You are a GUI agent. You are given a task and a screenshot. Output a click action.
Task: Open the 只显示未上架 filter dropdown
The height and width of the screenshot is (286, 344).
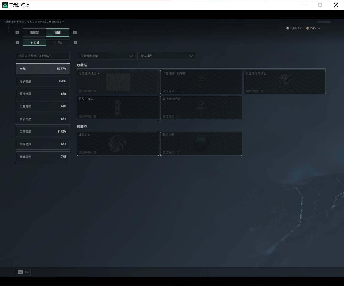pyautogui.click(x=106, y=56)
